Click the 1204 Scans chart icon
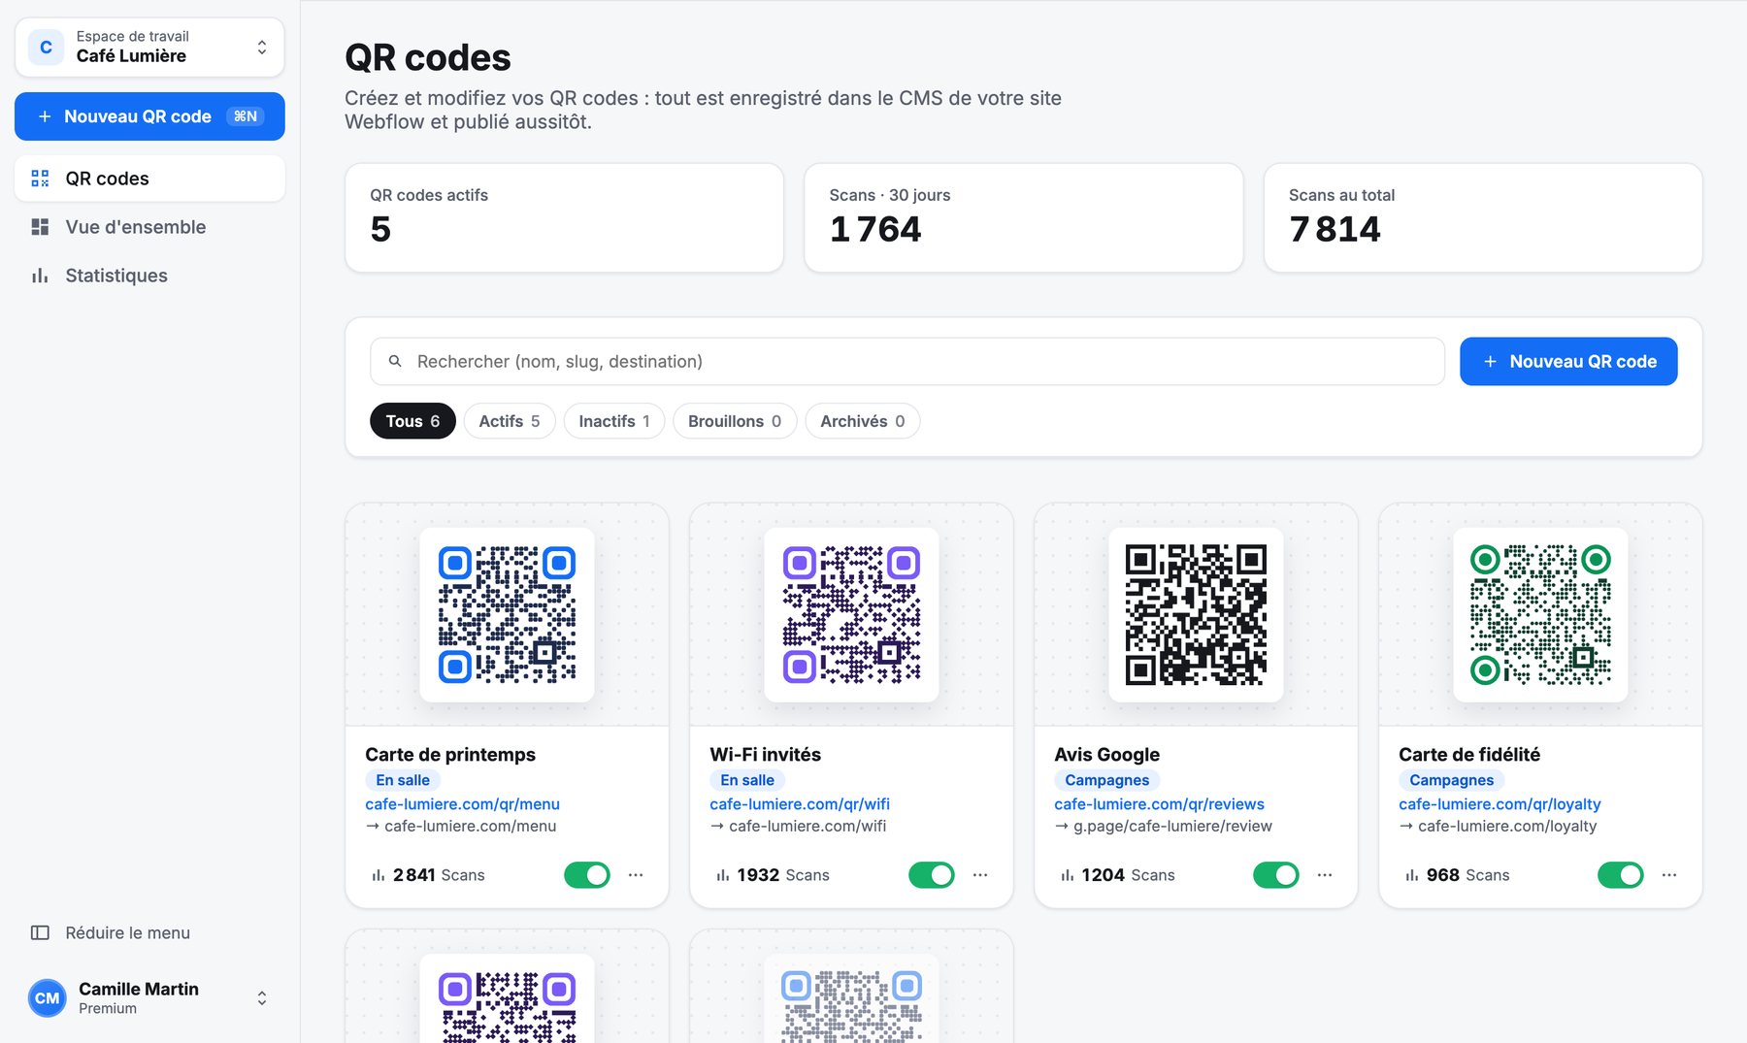The width and height of the screenshot is (1747, 1043). pos(1068,875)
